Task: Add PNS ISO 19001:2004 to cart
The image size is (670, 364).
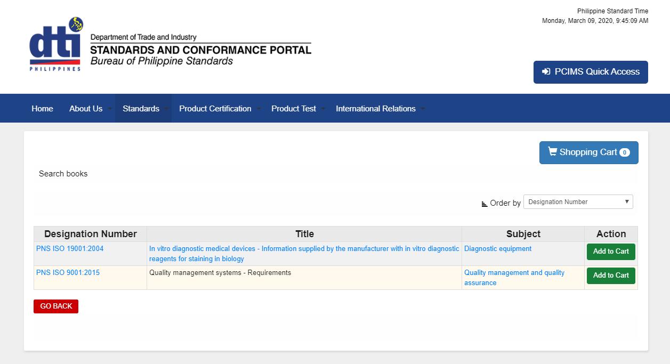Action: (x=611, y=252)
